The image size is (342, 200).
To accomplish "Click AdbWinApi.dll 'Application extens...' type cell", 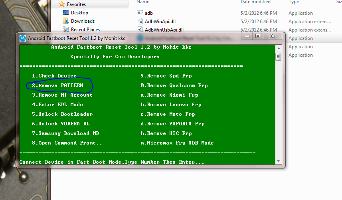I will tap(310, 22).
